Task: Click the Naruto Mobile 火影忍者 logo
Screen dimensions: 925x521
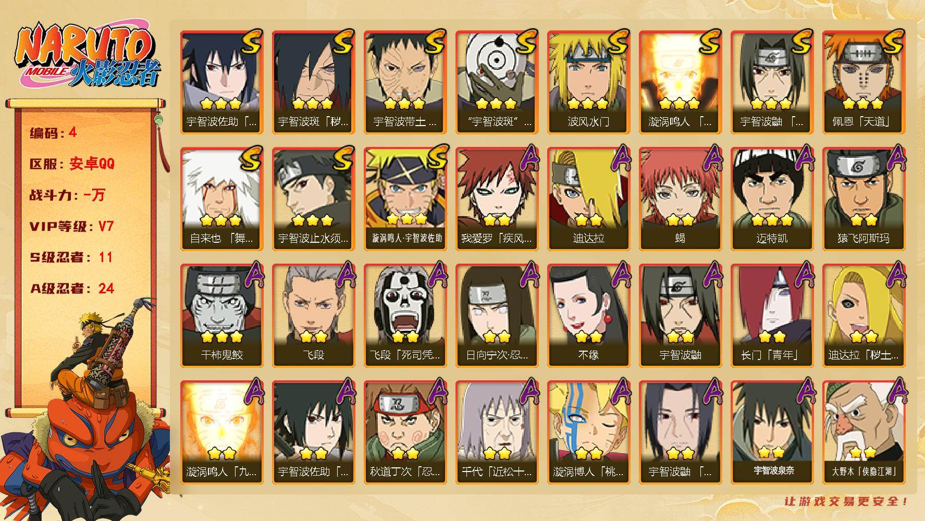Action: [x=86, y=56]
